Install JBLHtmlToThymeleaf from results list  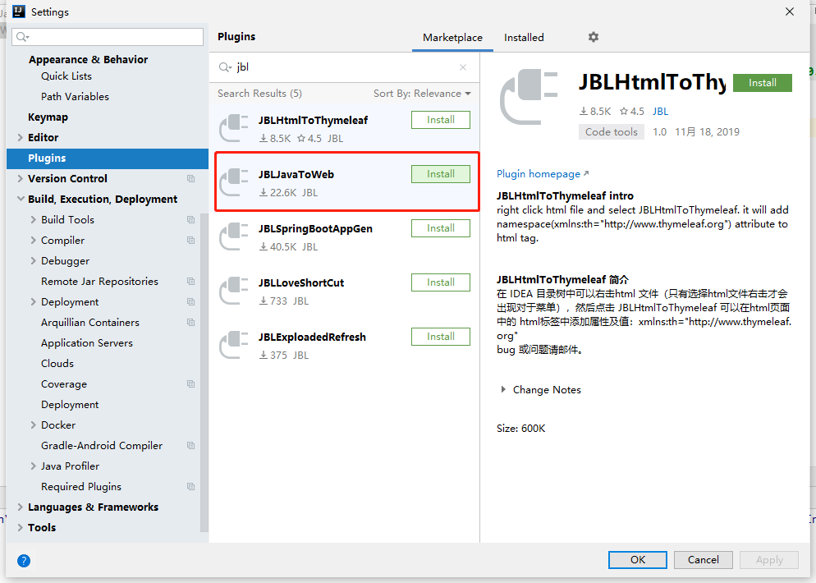click(x=440, y=120)
